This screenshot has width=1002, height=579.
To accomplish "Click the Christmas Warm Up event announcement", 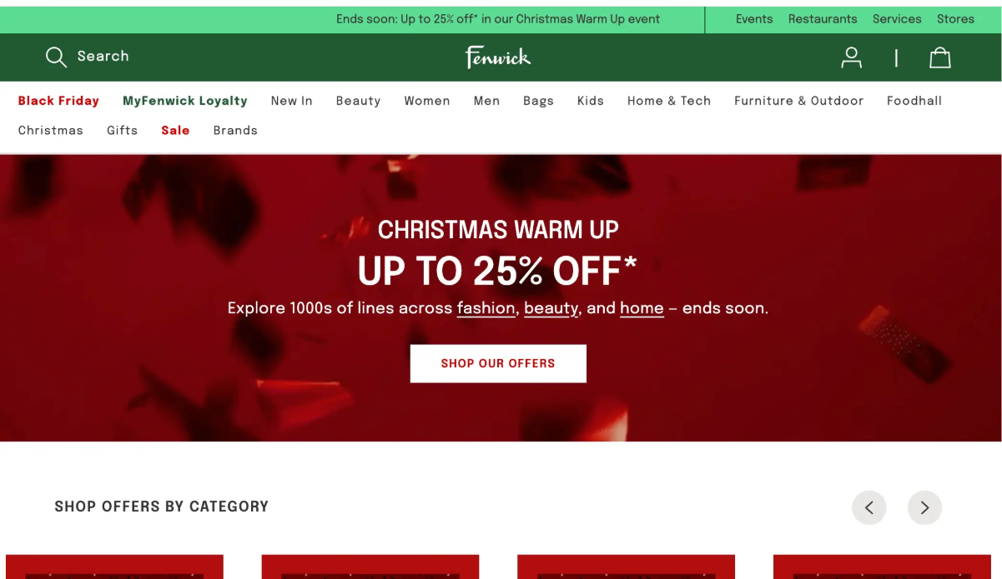I will pyautogui.click(x=498, y=19).
